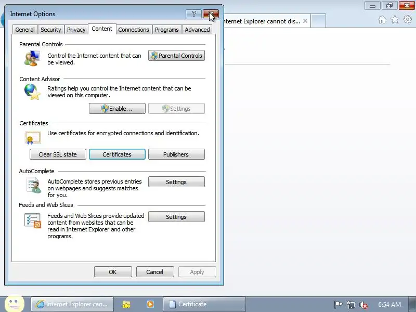
Task: Click Clear SSL state button
Action: coord(58,154)
